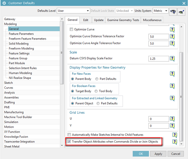Select Tool Body radio button
Screen dimensions: 188x159
[x=97, y=91]
